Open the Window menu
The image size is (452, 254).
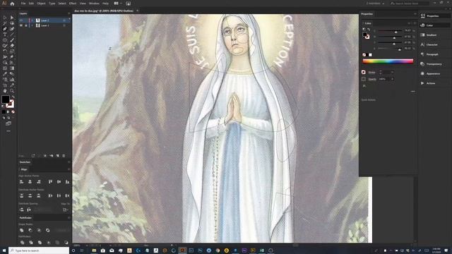click(94, 4)
